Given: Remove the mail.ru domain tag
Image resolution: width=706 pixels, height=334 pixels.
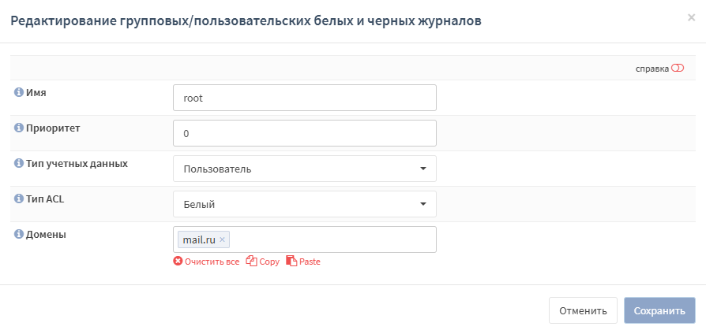Looking at the screenshot, I should (x=223, y=239).
